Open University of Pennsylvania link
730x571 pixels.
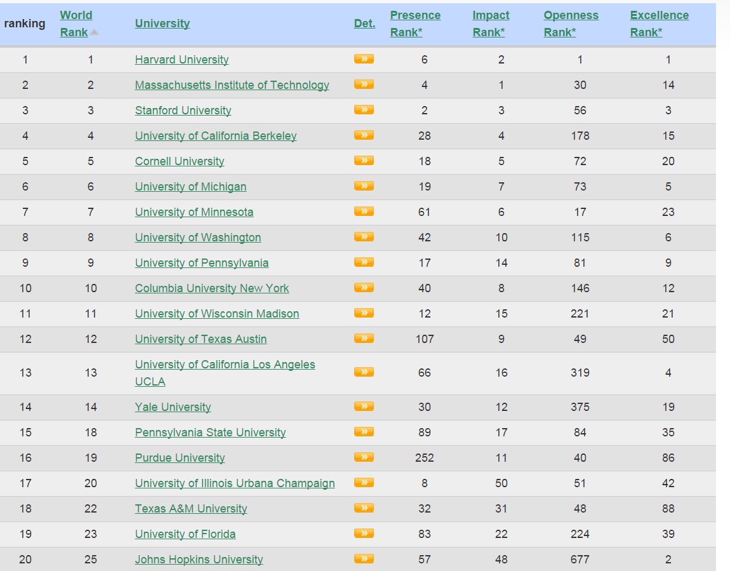pyautogui.click(x=202, y=263)
